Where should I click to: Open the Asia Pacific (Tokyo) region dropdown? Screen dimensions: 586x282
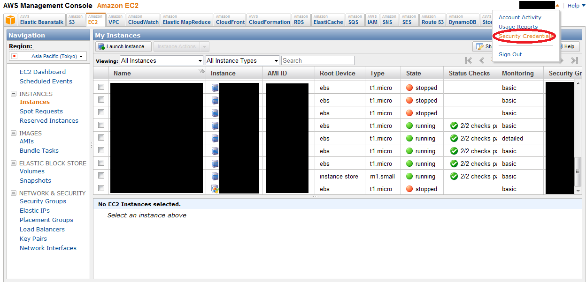[x=48, y=56]
